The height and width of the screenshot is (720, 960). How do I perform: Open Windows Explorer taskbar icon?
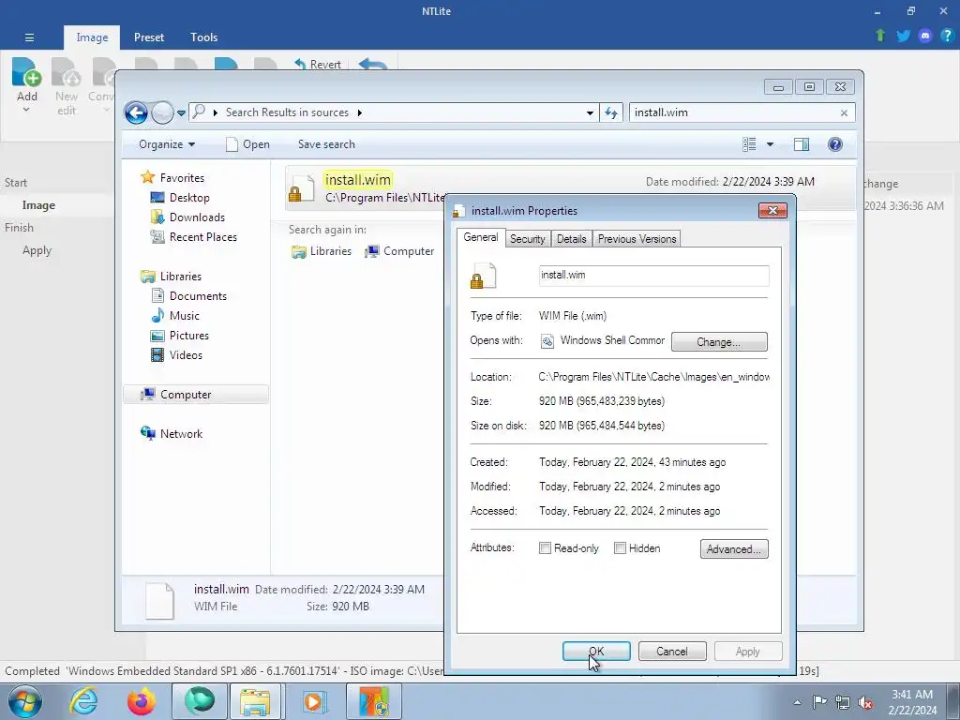click(255, 702)
